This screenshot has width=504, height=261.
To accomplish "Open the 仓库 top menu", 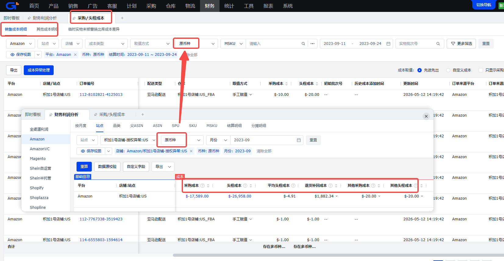I will 170,6.
